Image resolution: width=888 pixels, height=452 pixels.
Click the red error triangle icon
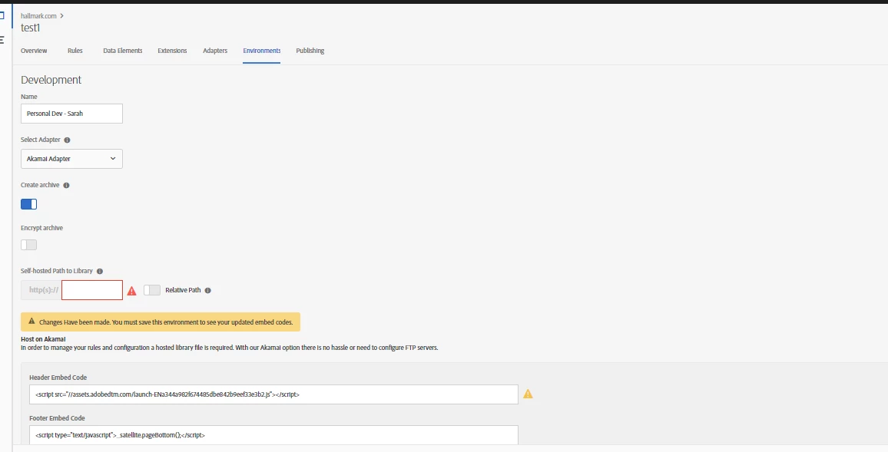tap(132, 291)
